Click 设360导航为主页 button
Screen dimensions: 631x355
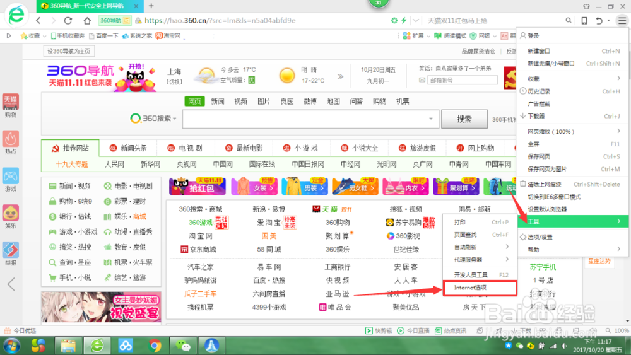[x=69, y=51]
